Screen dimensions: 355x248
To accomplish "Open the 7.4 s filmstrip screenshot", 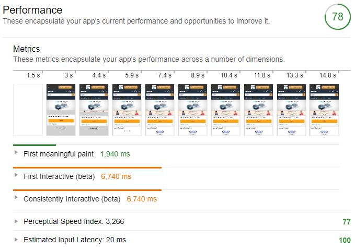I will click(x=159, y=110).
